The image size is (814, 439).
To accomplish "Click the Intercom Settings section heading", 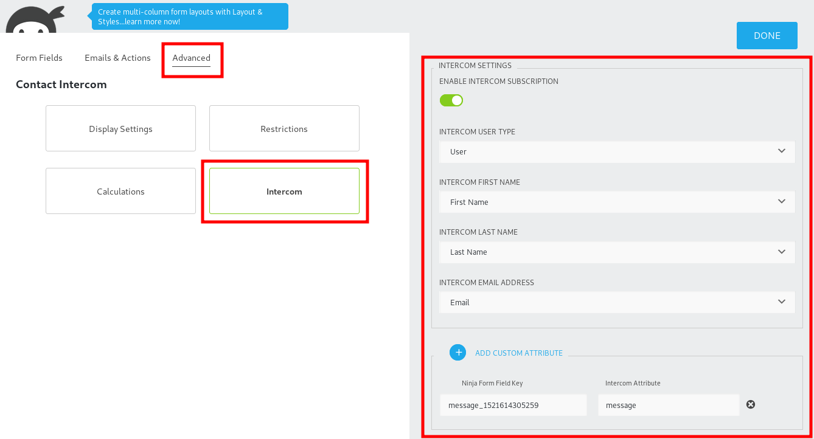I will pos(475,65).
